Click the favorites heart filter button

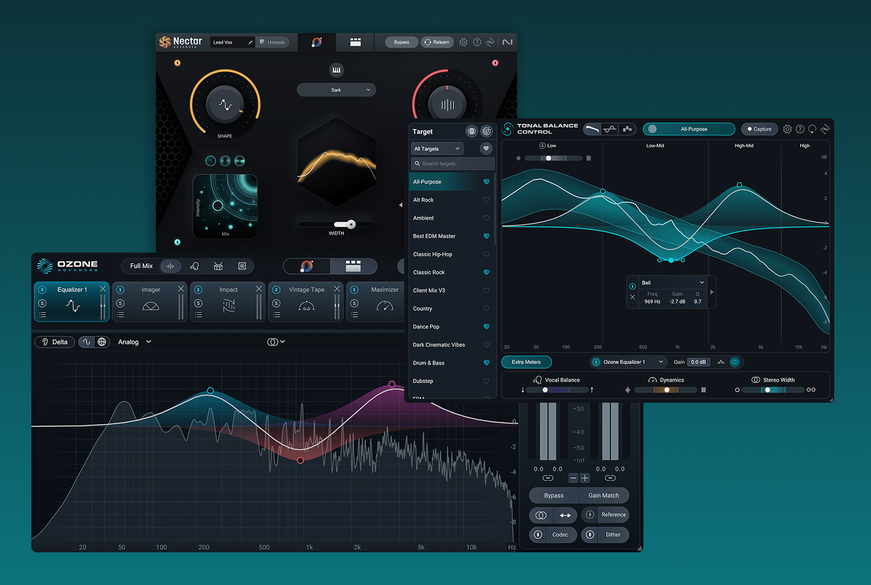click(x=486, y=148)
